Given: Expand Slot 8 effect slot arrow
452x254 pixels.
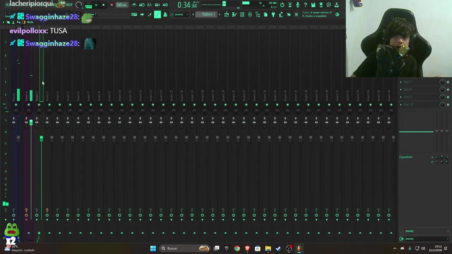Looking at the screenshot, I should [401, 90].
